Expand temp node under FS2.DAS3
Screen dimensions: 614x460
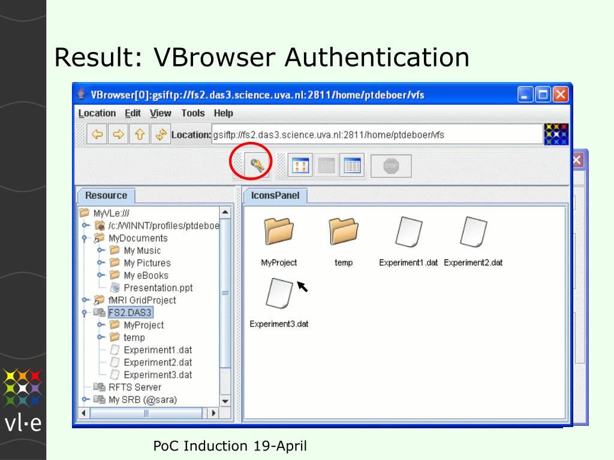pos(101,337)
